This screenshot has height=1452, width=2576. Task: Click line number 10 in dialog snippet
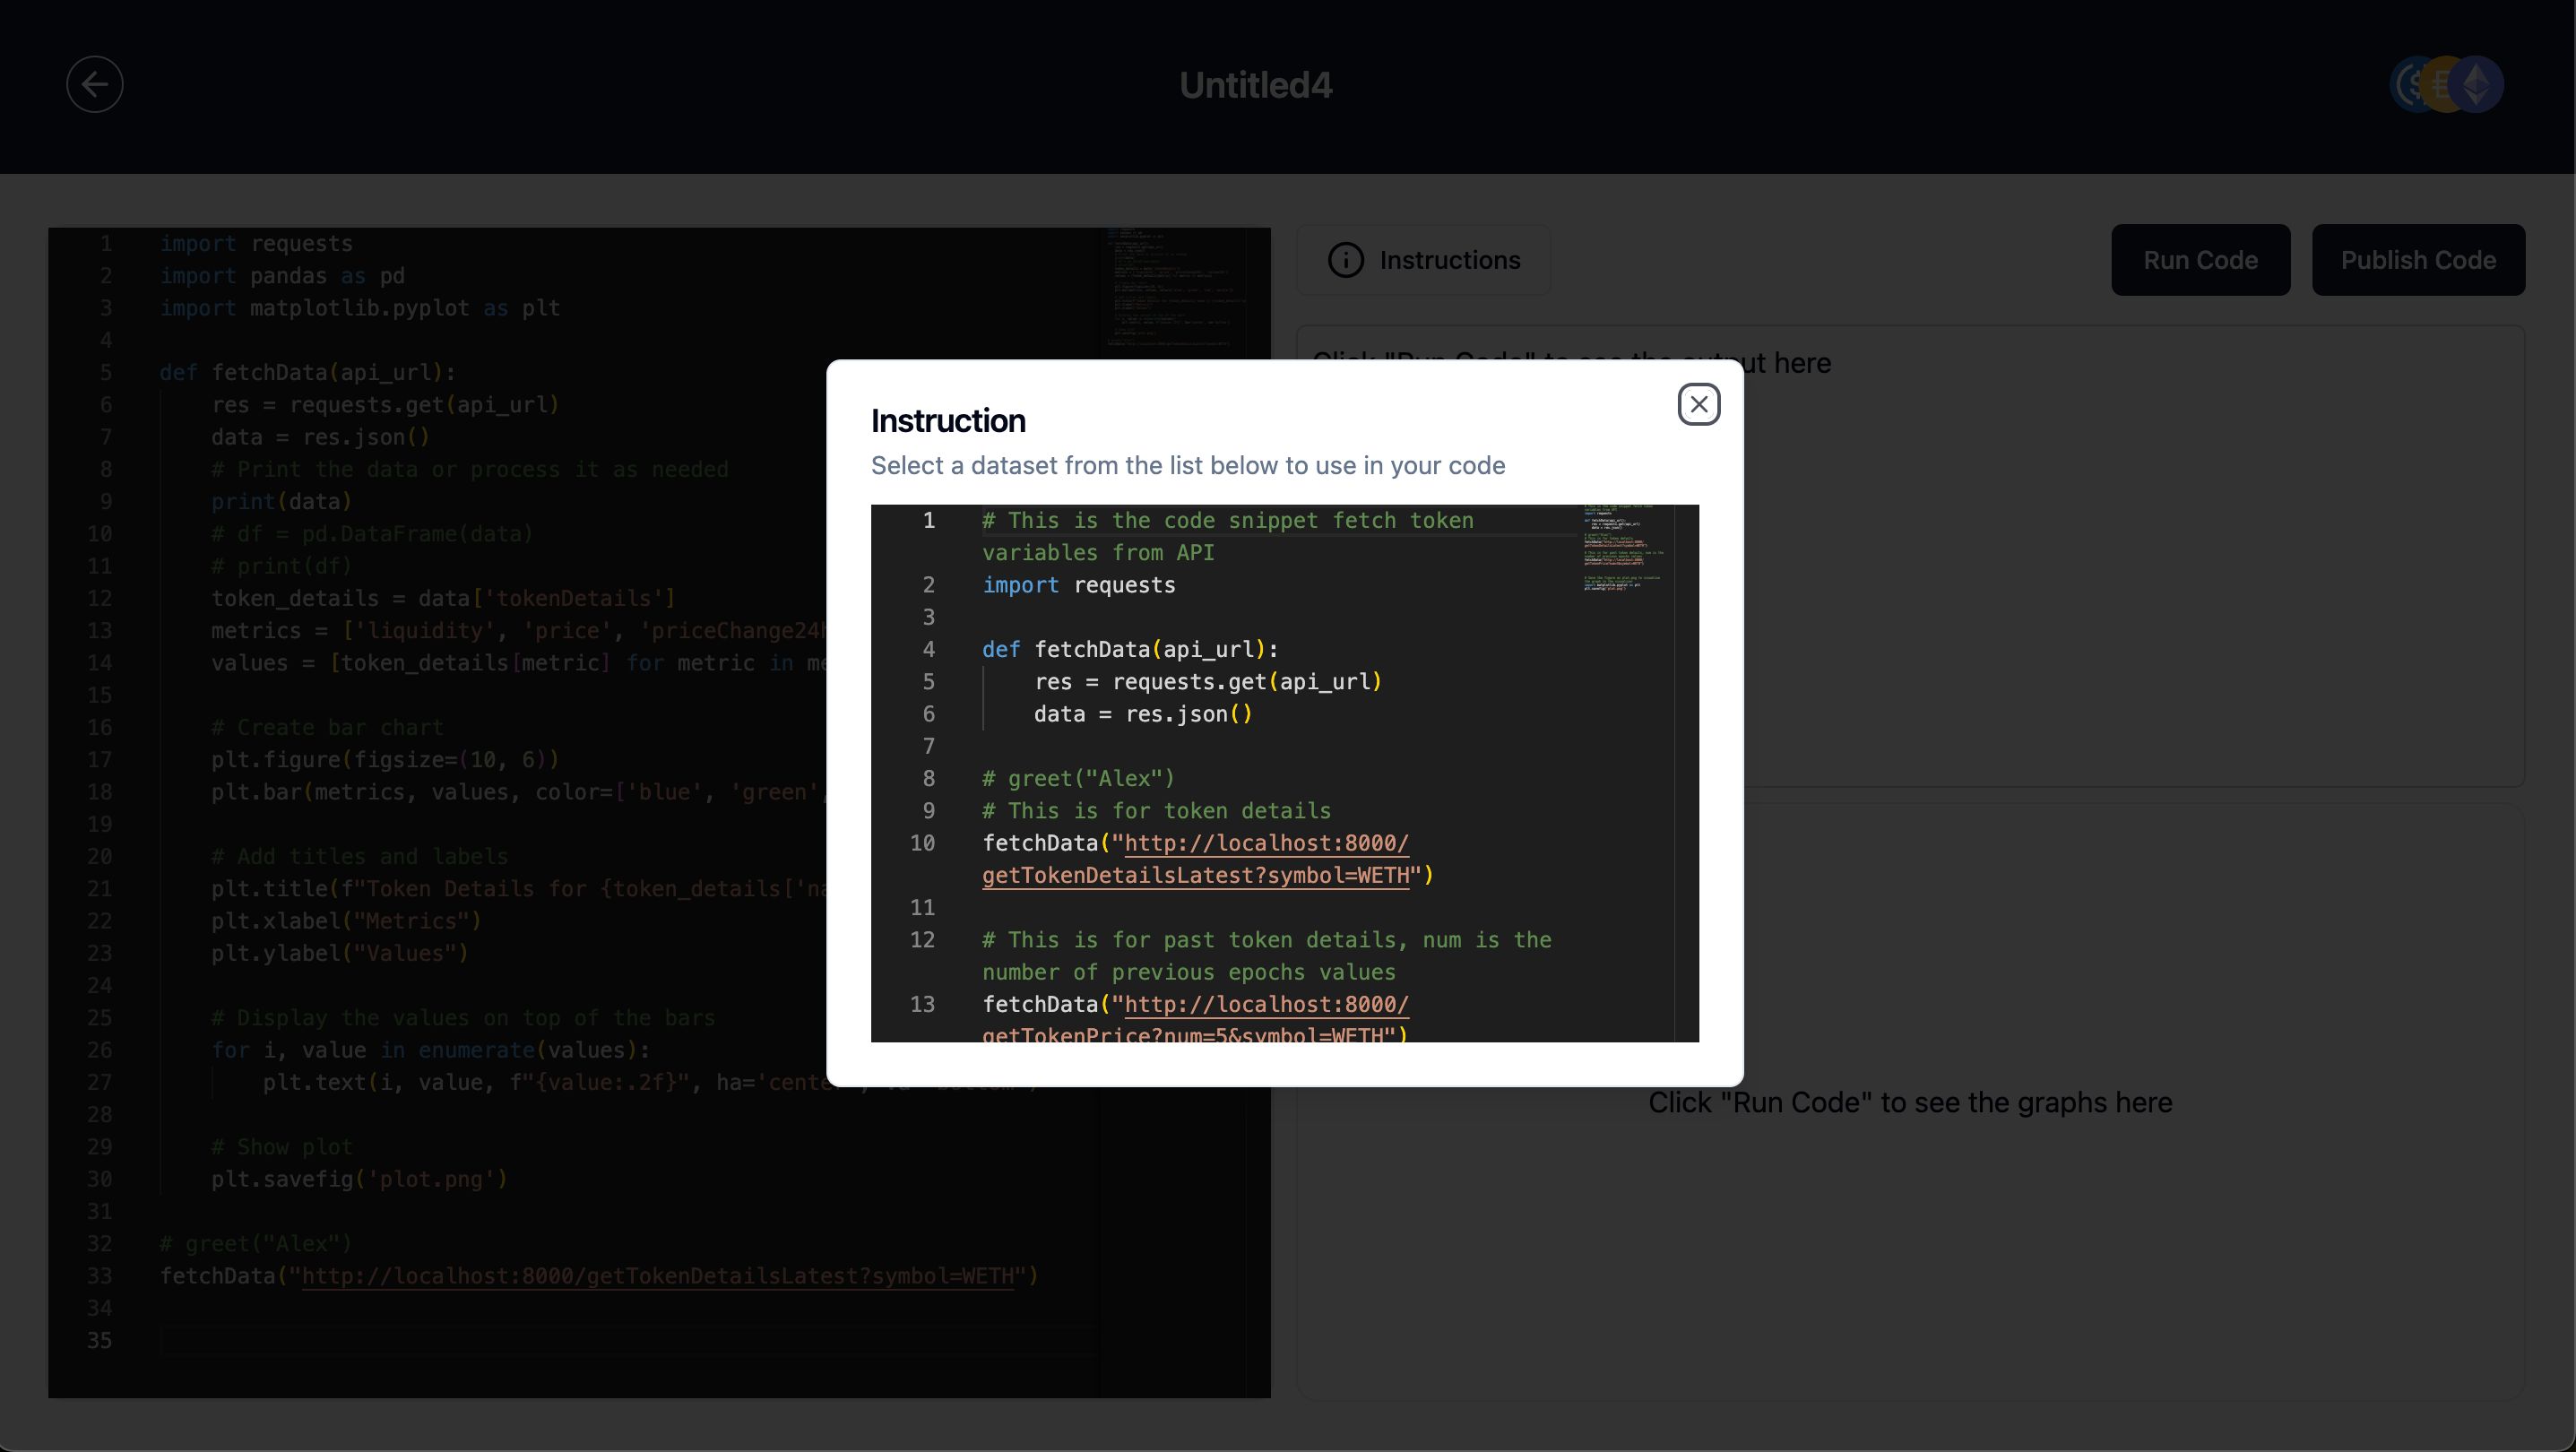pyautogui.click(x=922, y=843)
